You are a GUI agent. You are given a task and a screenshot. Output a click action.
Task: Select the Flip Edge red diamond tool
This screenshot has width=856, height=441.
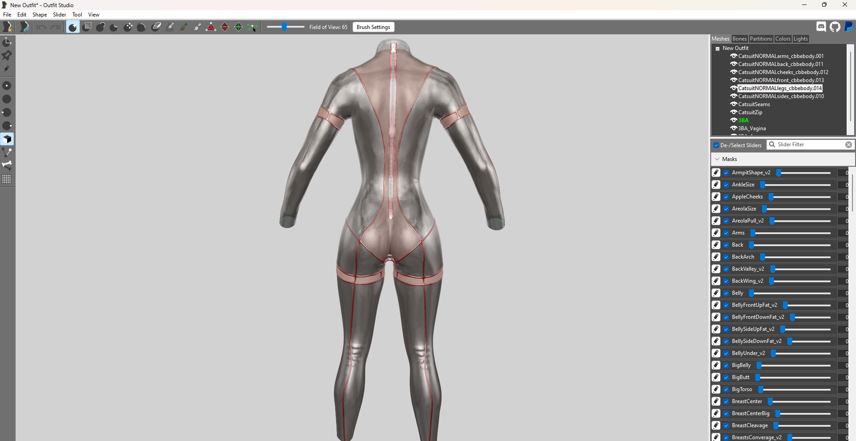tap(225, 27)
